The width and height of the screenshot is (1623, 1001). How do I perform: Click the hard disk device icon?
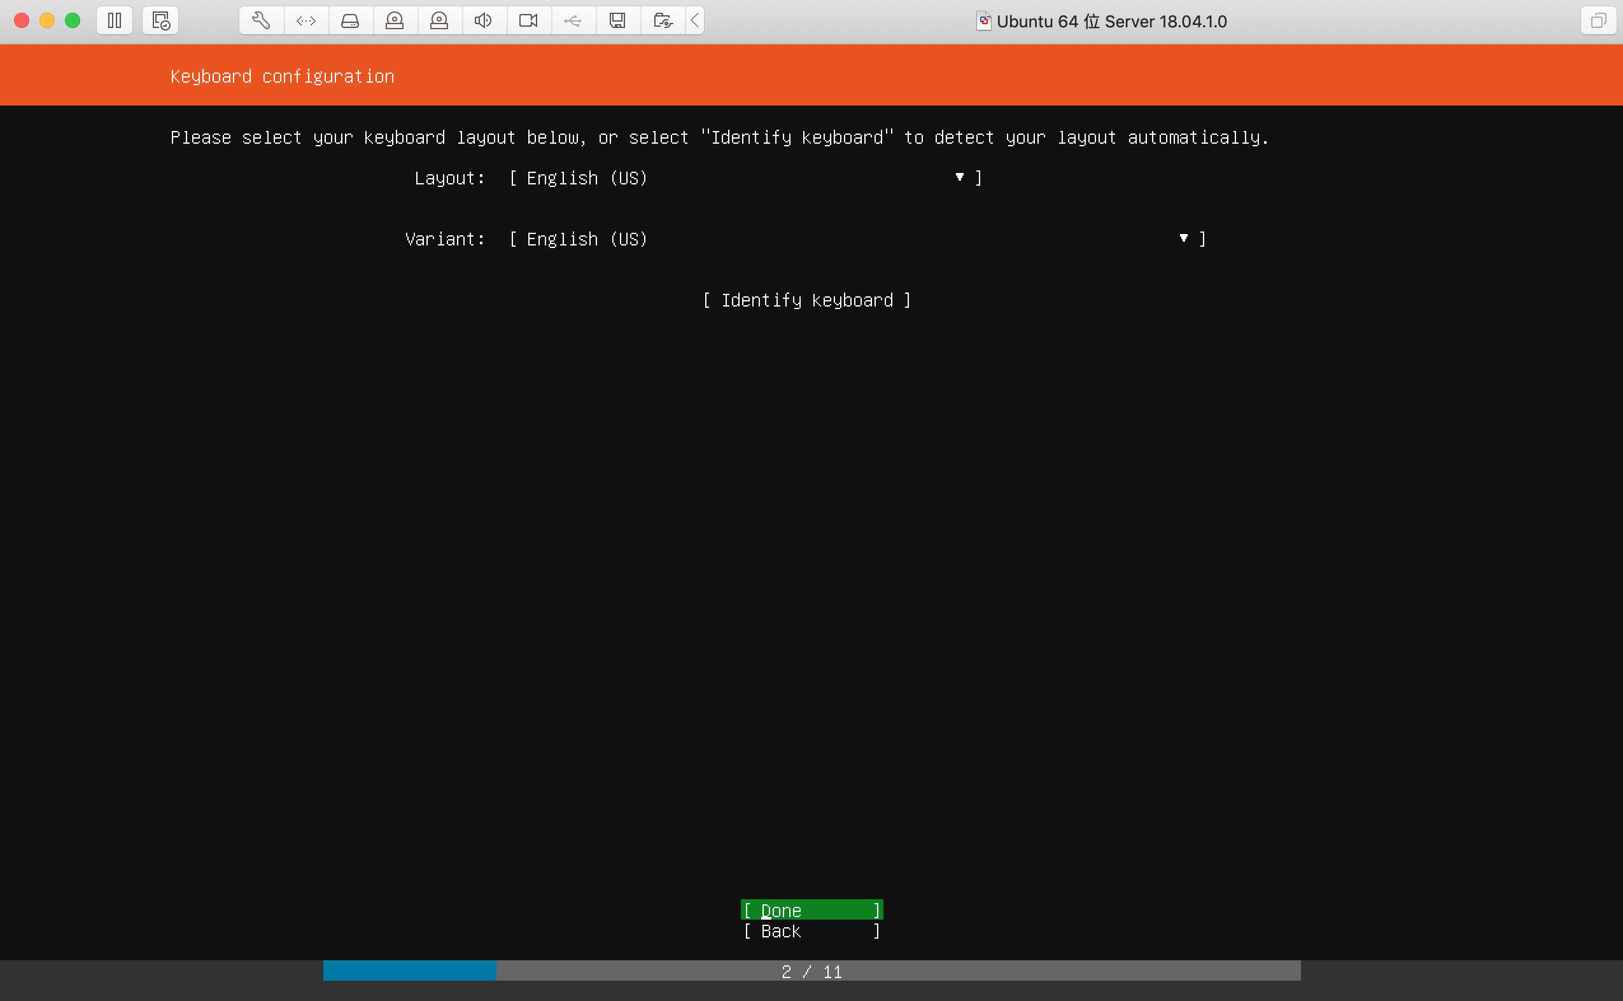point(351,20)
